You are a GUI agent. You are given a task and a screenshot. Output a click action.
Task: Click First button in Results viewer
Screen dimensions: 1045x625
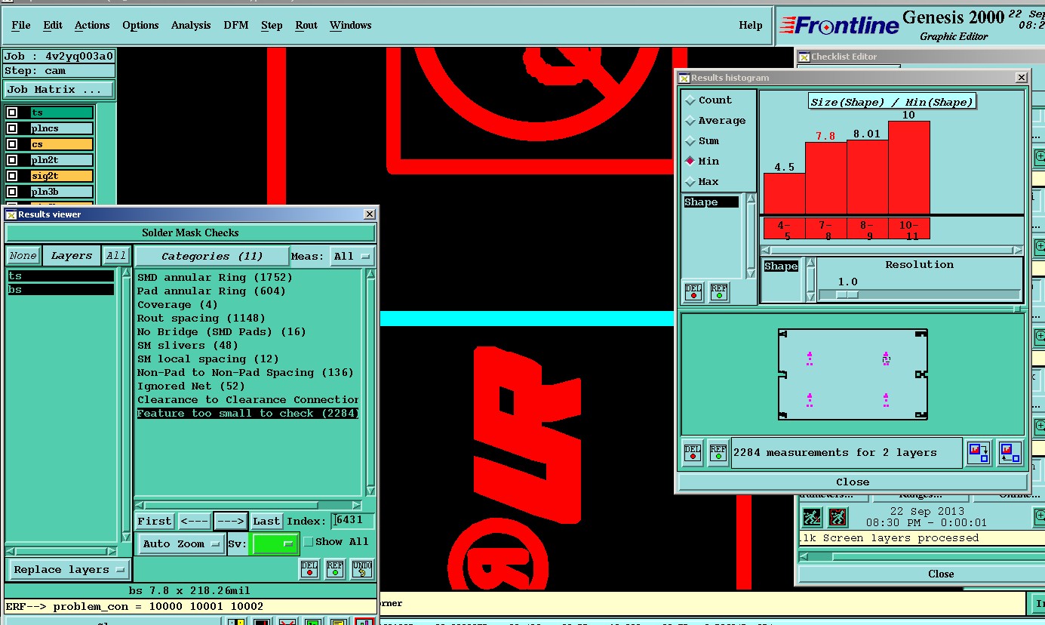pyautogui.click(x=155, y=521)
